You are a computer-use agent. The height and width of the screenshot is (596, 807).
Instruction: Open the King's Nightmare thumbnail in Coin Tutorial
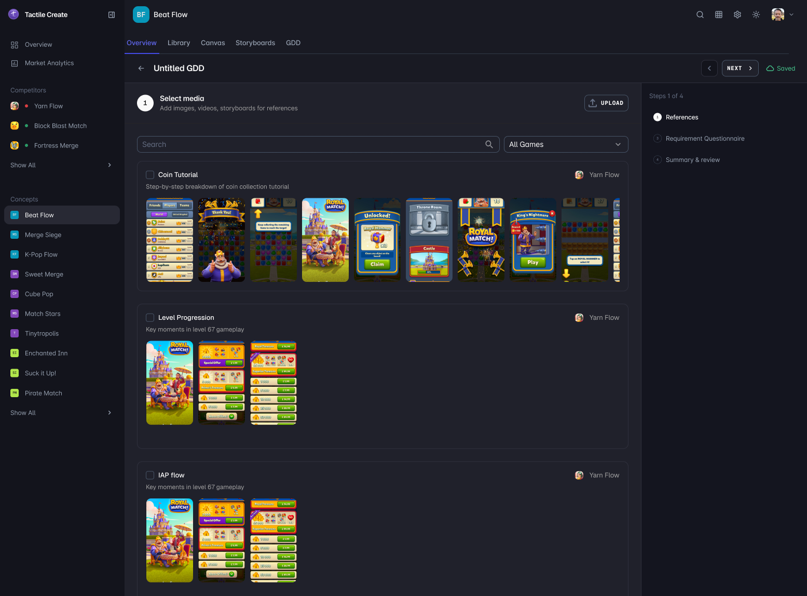coord(533,240)
